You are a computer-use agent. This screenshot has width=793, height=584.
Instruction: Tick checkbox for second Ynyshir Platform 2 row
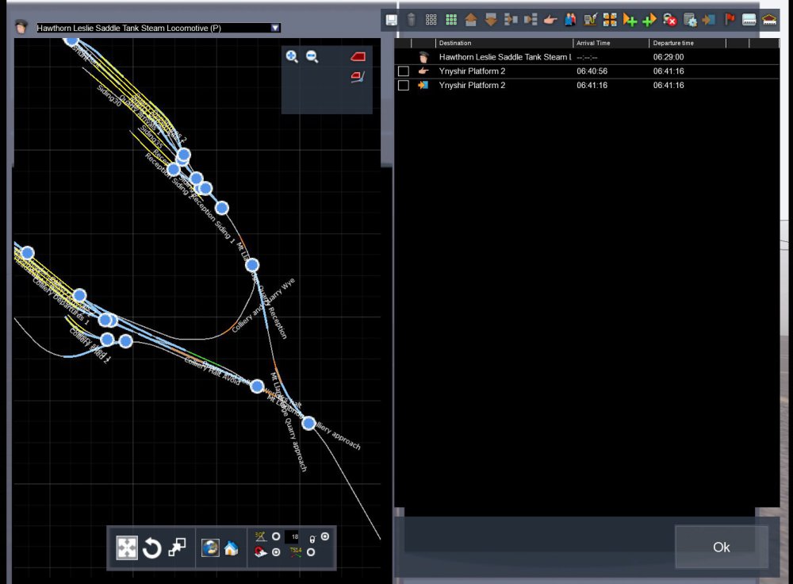click(404, 86)
